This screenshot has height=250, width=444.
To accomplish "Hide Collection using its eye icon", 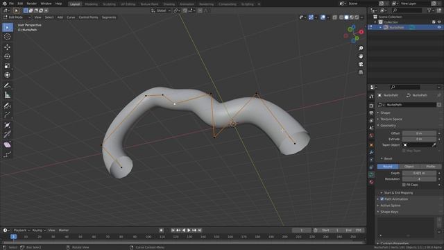I will 439,22.
